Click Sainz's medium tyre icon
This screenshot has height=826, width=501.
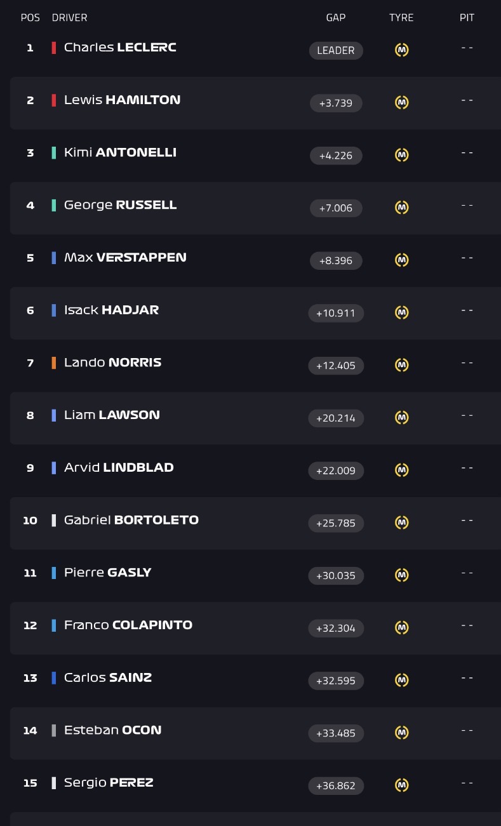[x=401, y=680]
